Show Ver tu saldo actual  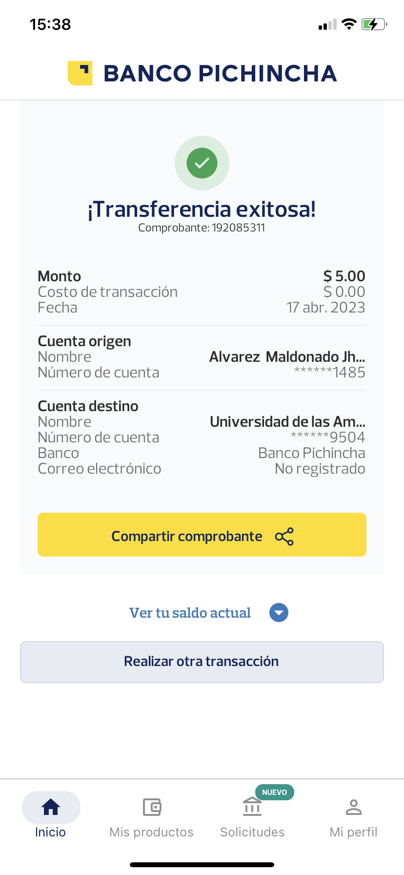tap(190, 613)
